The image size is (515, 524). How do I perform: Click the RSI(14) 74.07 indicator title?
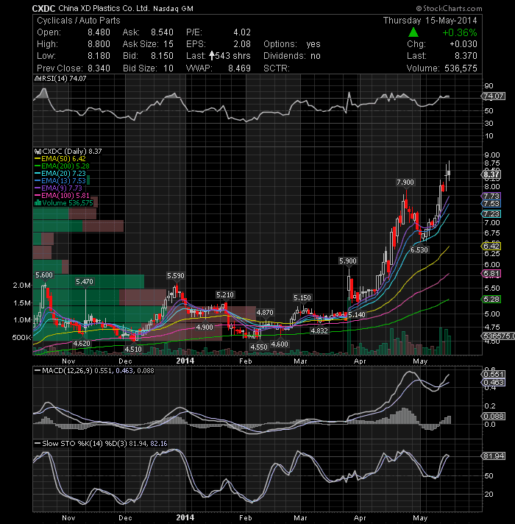click(x=63, y=79)
